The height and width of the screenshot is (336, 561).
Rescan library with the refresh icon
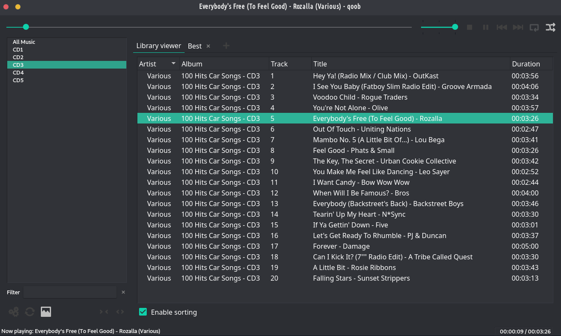click(x=30, y=312)
